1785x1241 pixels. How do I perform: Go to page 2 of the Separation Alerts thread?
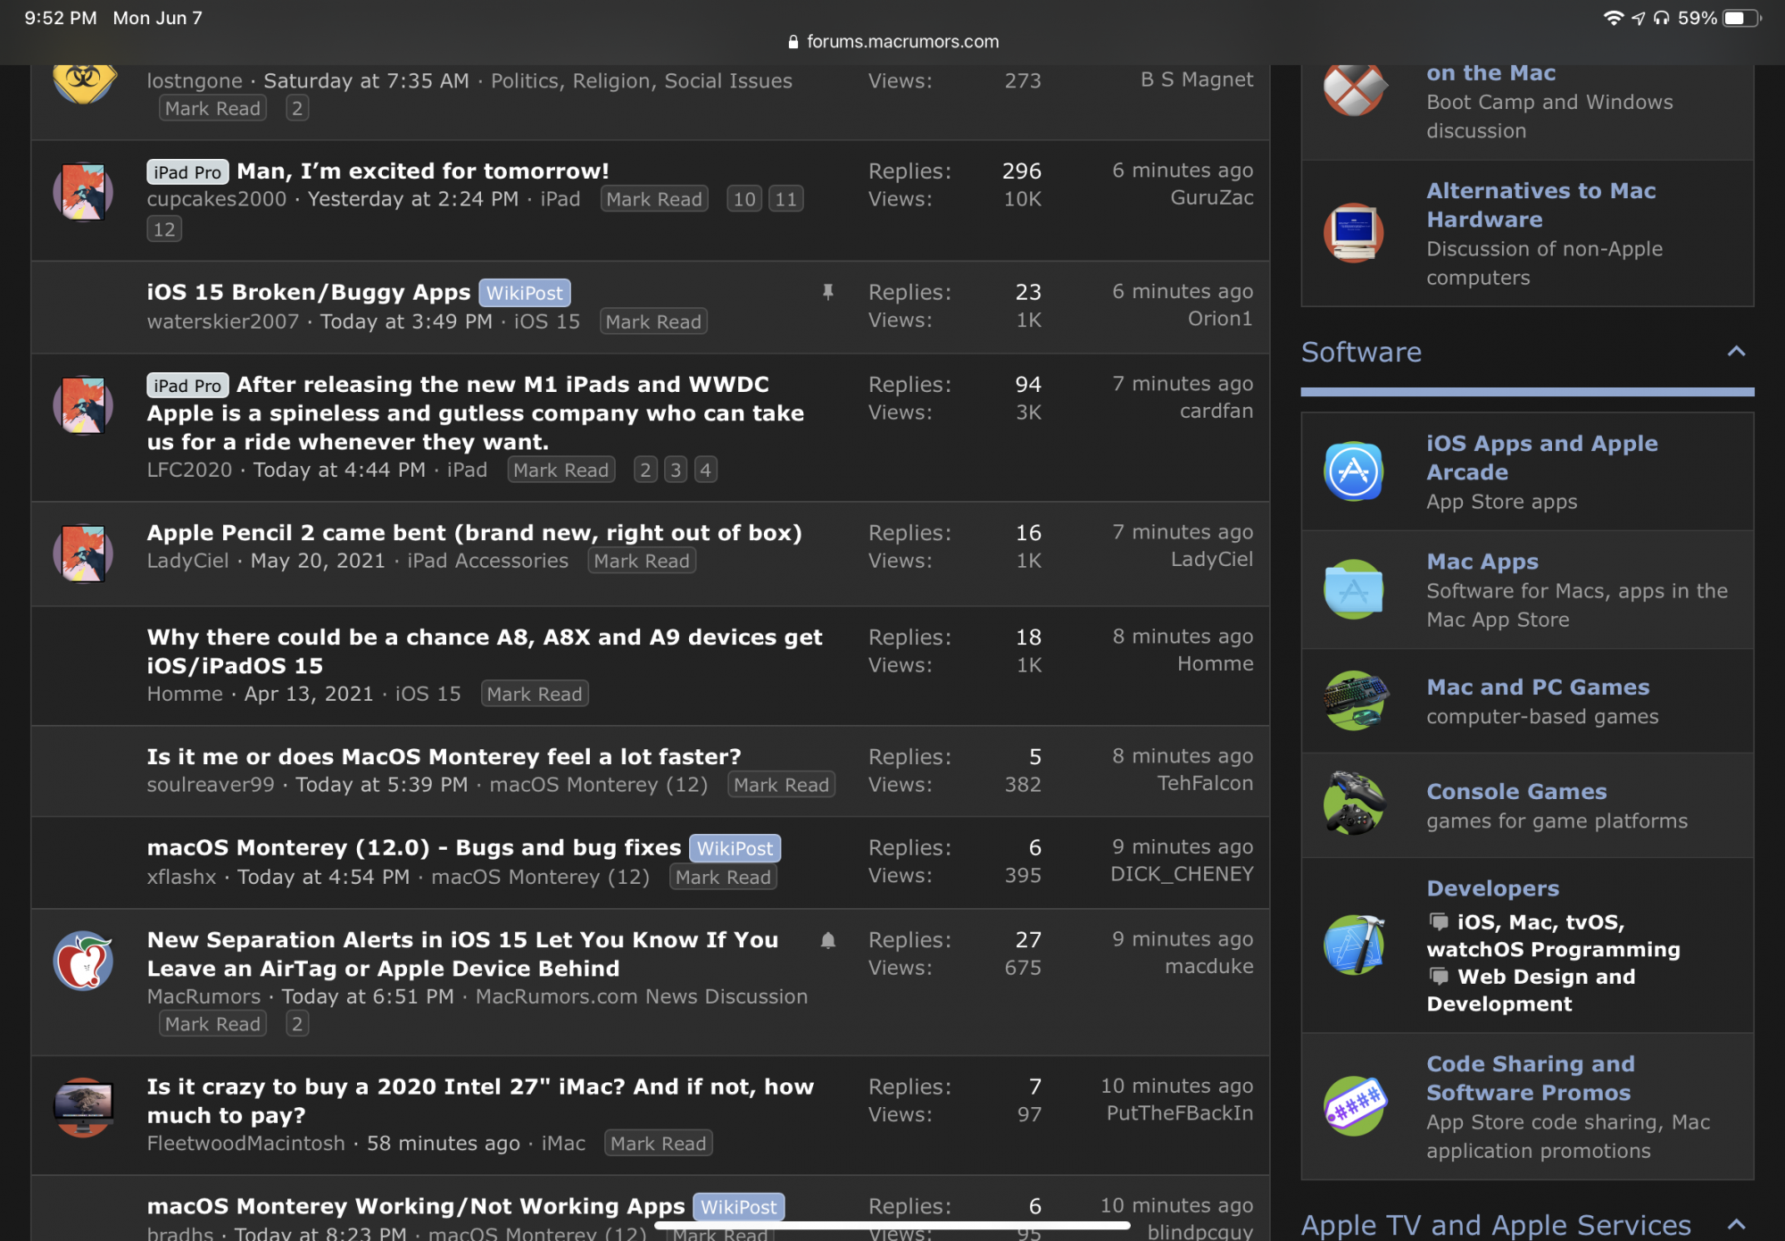coord(297,1024)
